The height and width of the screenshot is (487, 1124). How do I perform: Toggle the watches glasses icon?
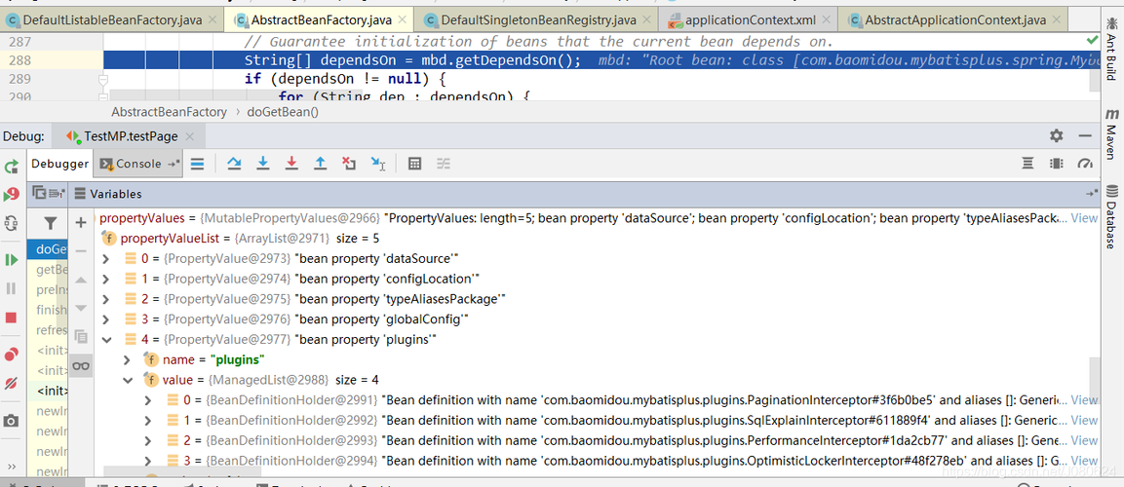81,366
